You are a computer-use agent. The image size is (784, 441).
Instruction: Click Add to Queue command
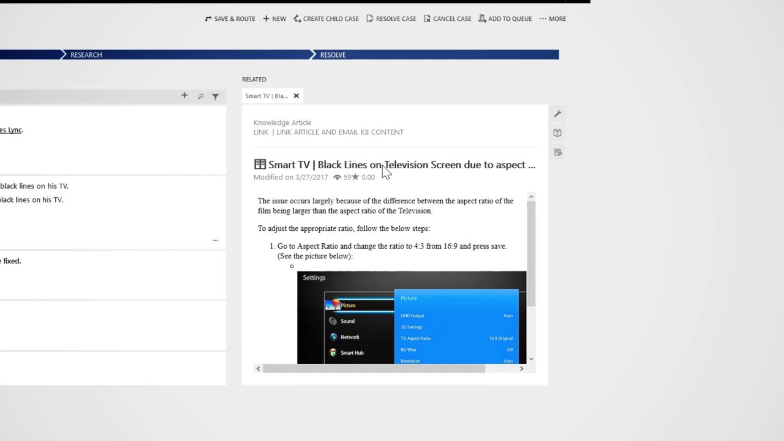pos(505,18)
